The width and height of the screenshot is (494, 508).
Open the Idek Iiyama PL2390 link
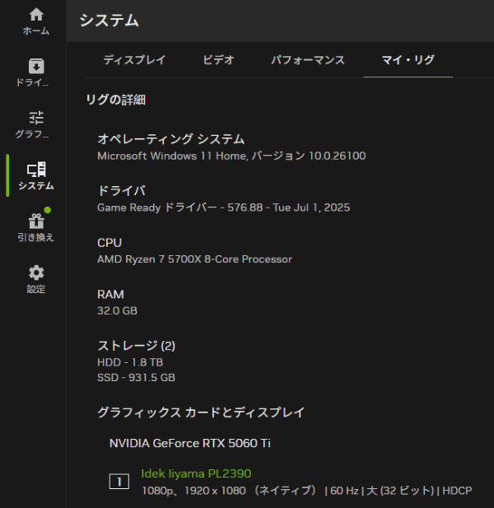[196, 473]
